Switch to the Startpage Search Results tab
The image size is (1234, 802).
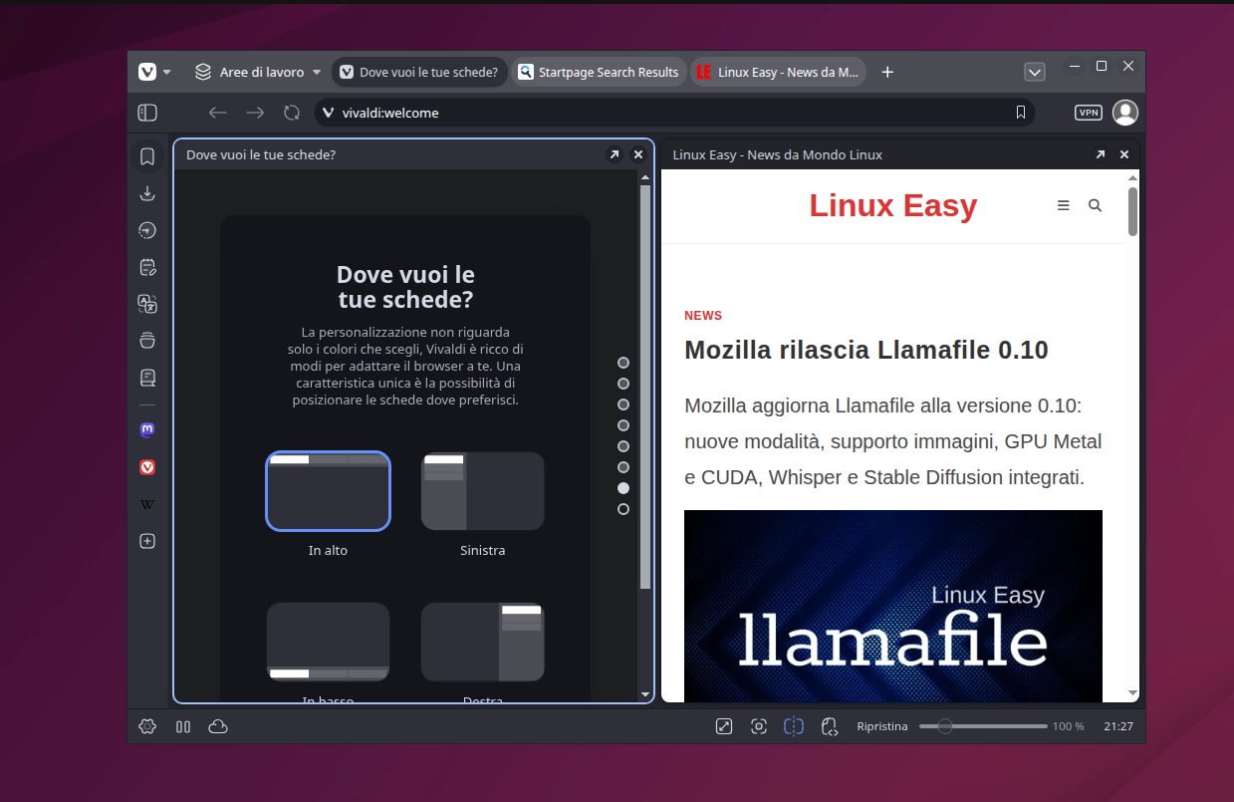(599, 71)
